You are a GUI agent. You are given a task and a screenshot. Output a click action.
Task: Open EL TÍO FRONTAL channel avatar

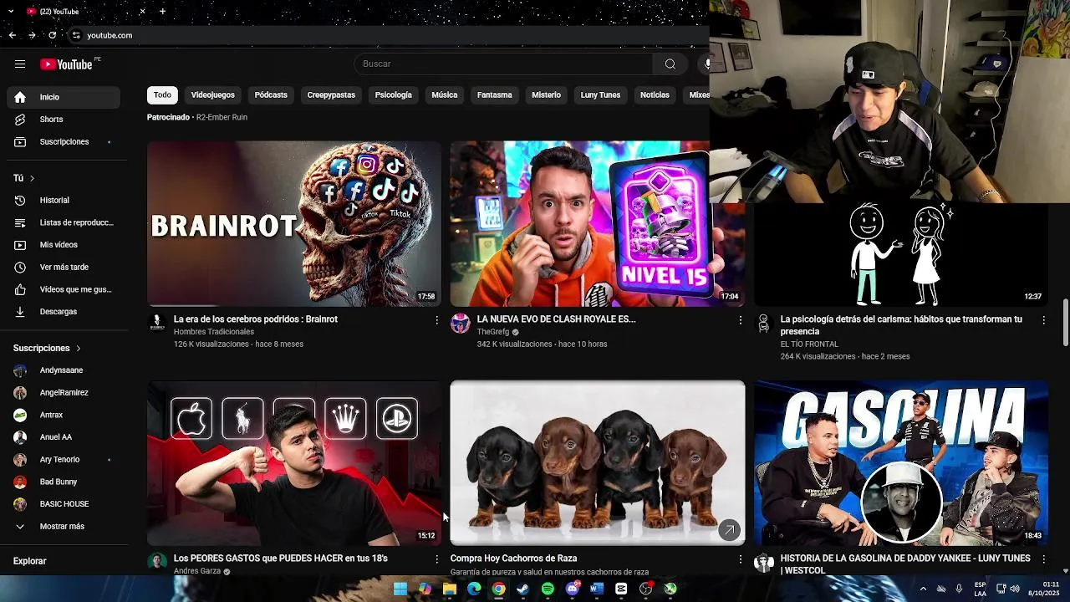(763, 324)
